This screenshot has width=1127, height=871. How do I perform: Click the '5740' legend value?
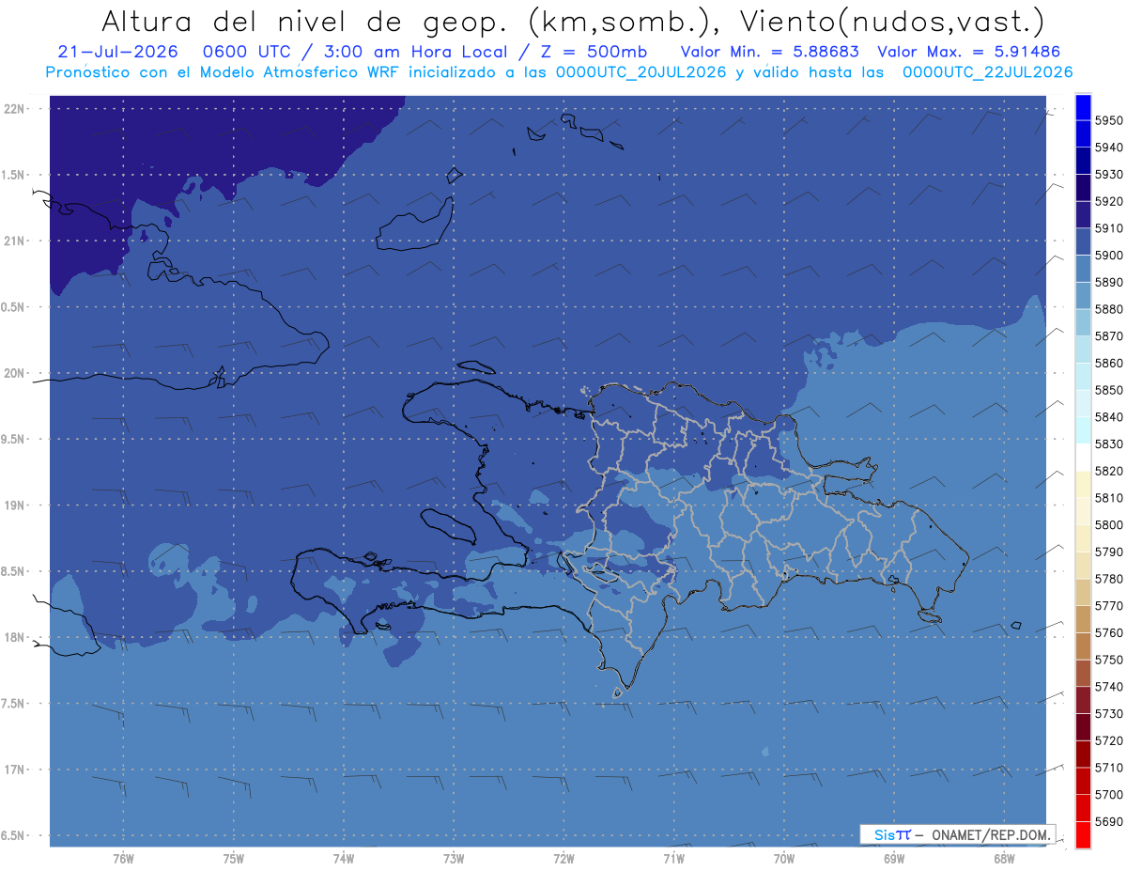[1108, 687]
